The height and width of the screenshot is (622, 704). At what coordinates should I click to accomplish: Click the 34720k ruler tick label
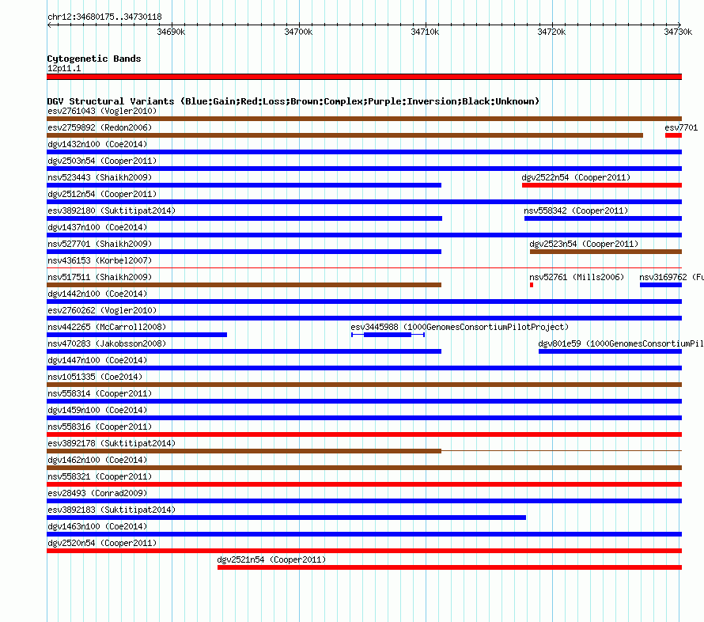click(x=551, y=32)
